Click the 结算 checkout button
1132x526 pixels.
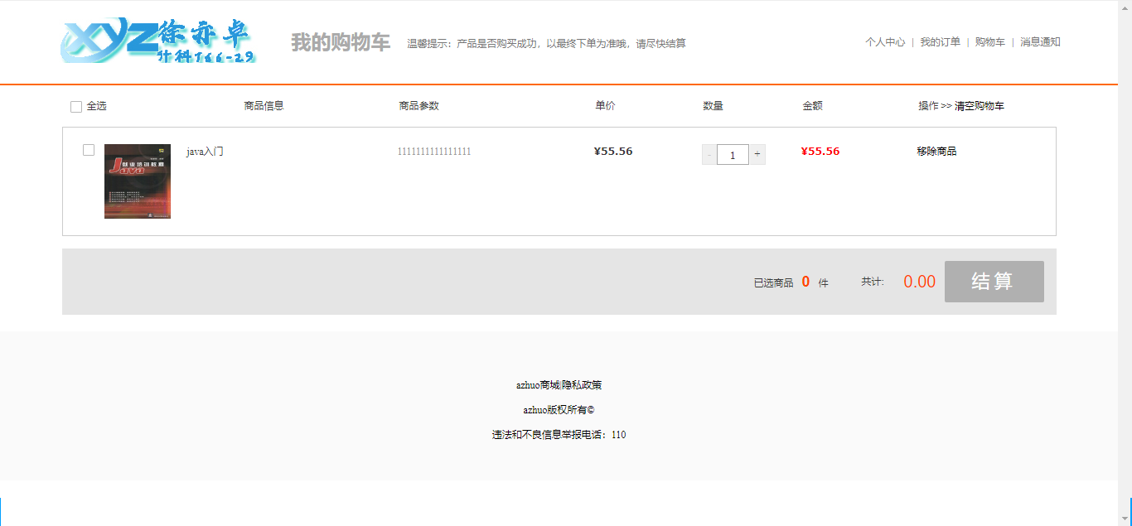click(x=994, y=282)
